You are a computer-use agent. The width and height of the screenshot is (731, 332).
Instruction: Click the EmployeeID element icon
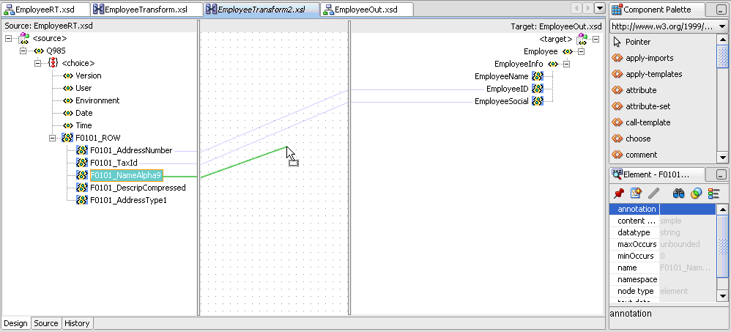(538, 89)
